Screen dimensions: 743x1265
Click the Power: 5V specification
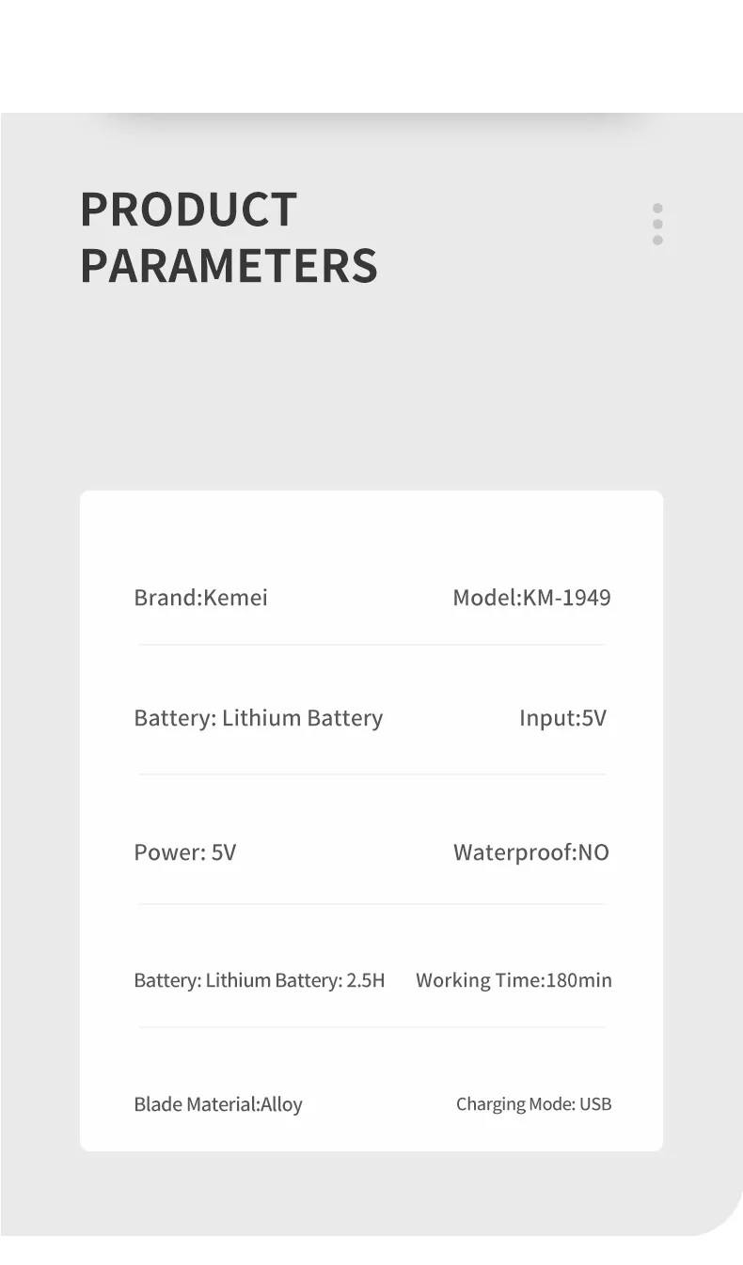[x=185, y=852]
